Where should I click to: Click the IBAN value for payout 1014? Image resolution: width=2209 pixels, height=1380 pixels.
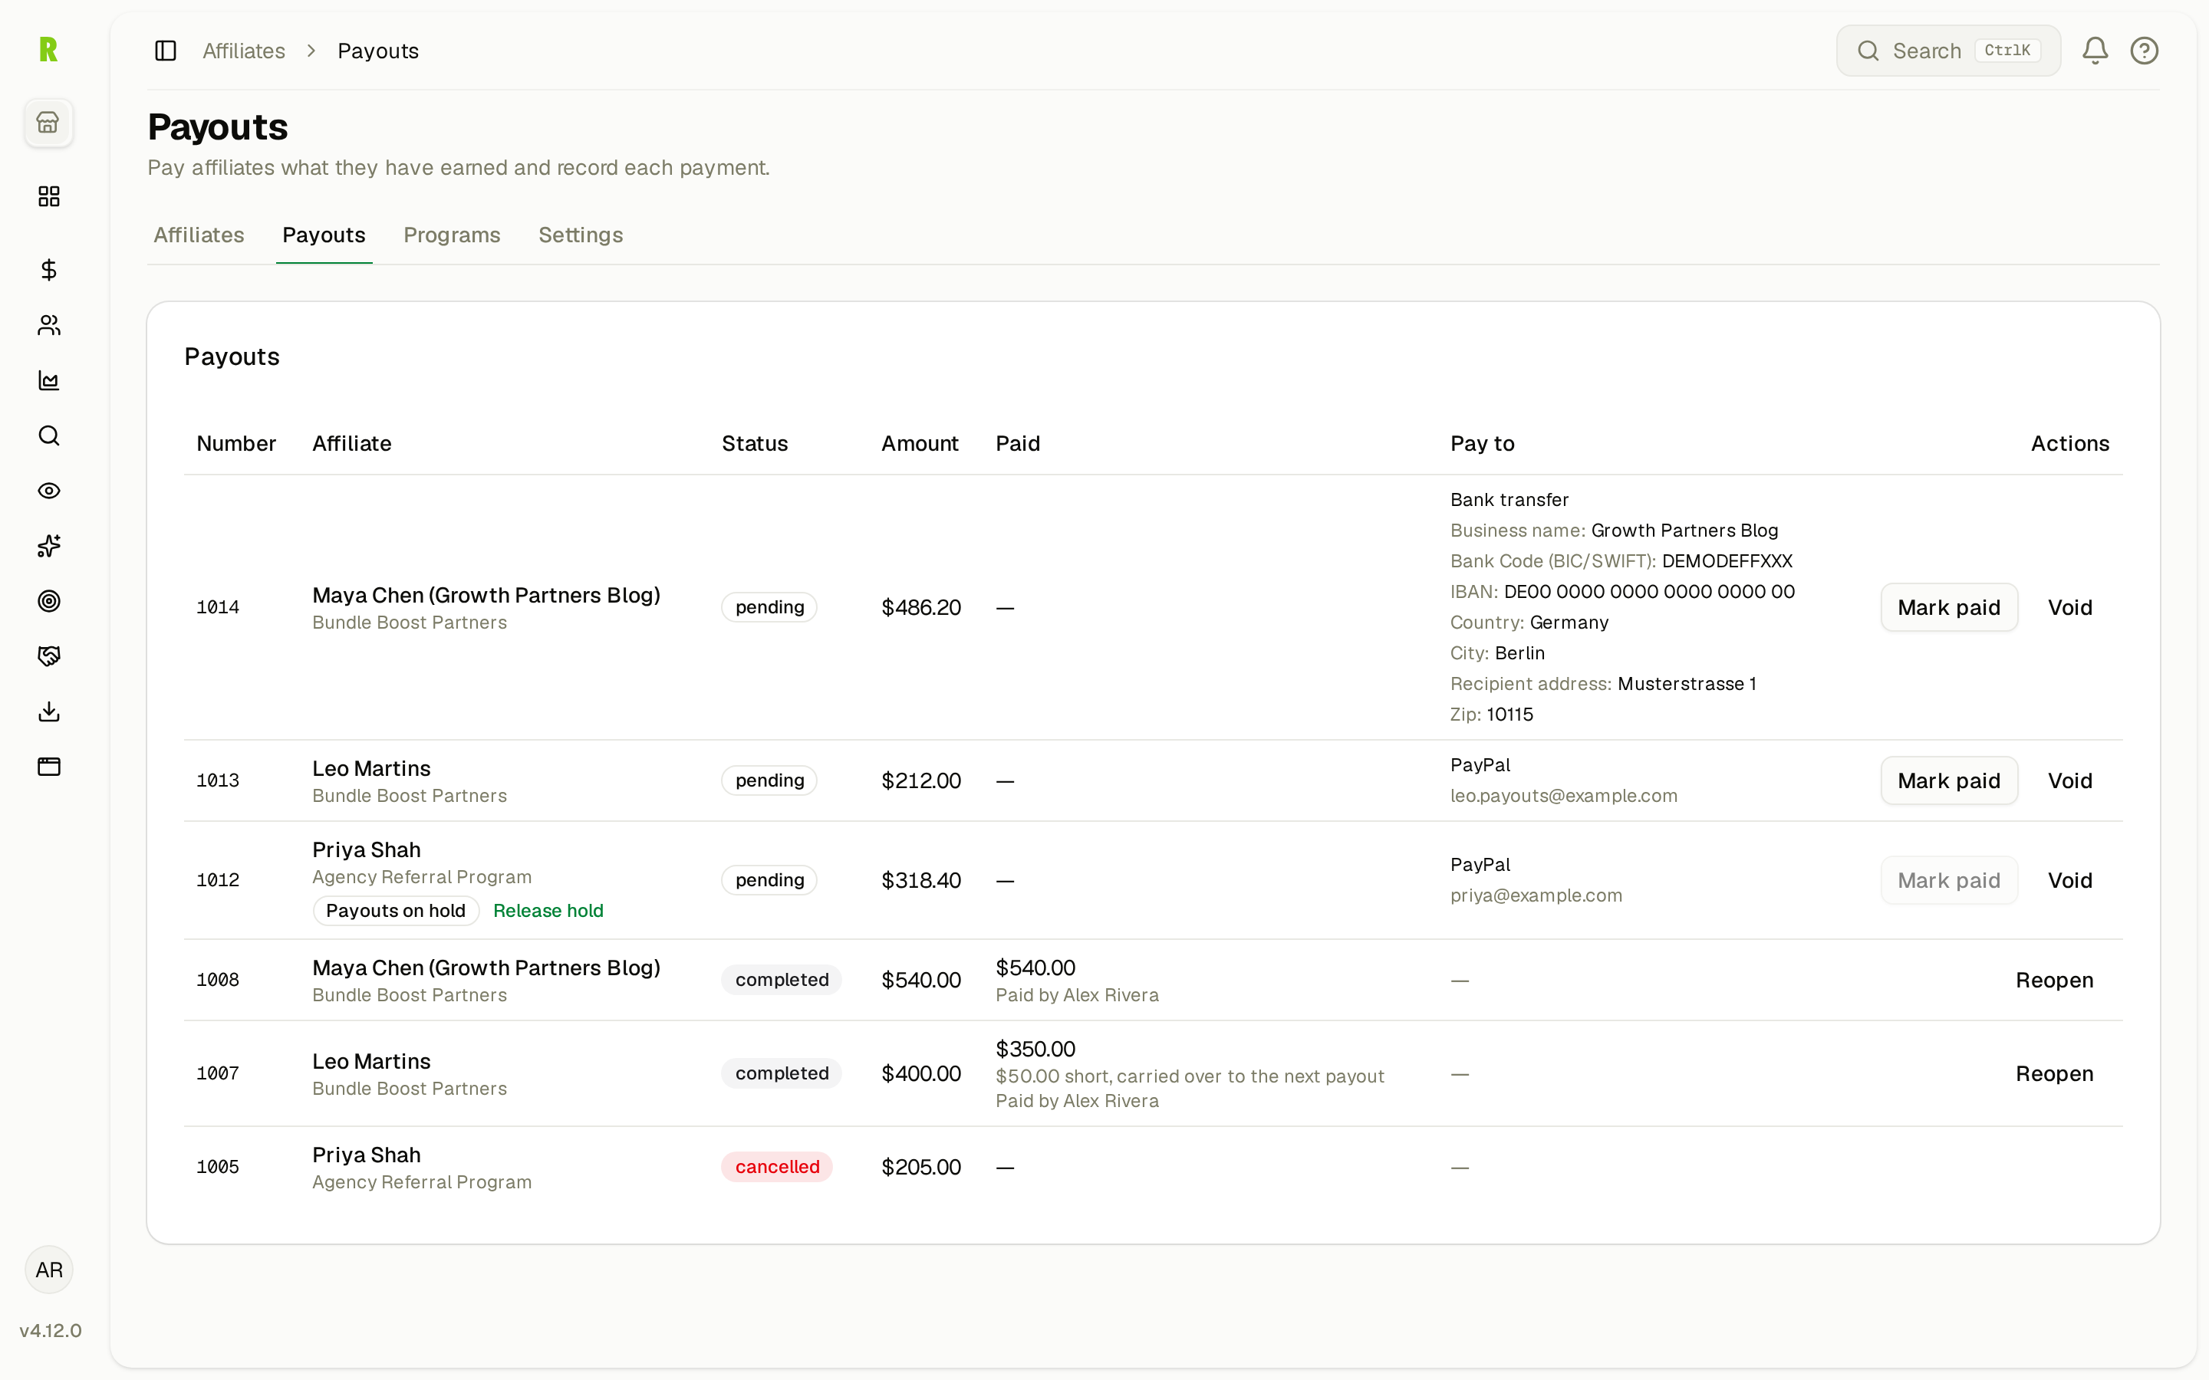[1648, 591]
